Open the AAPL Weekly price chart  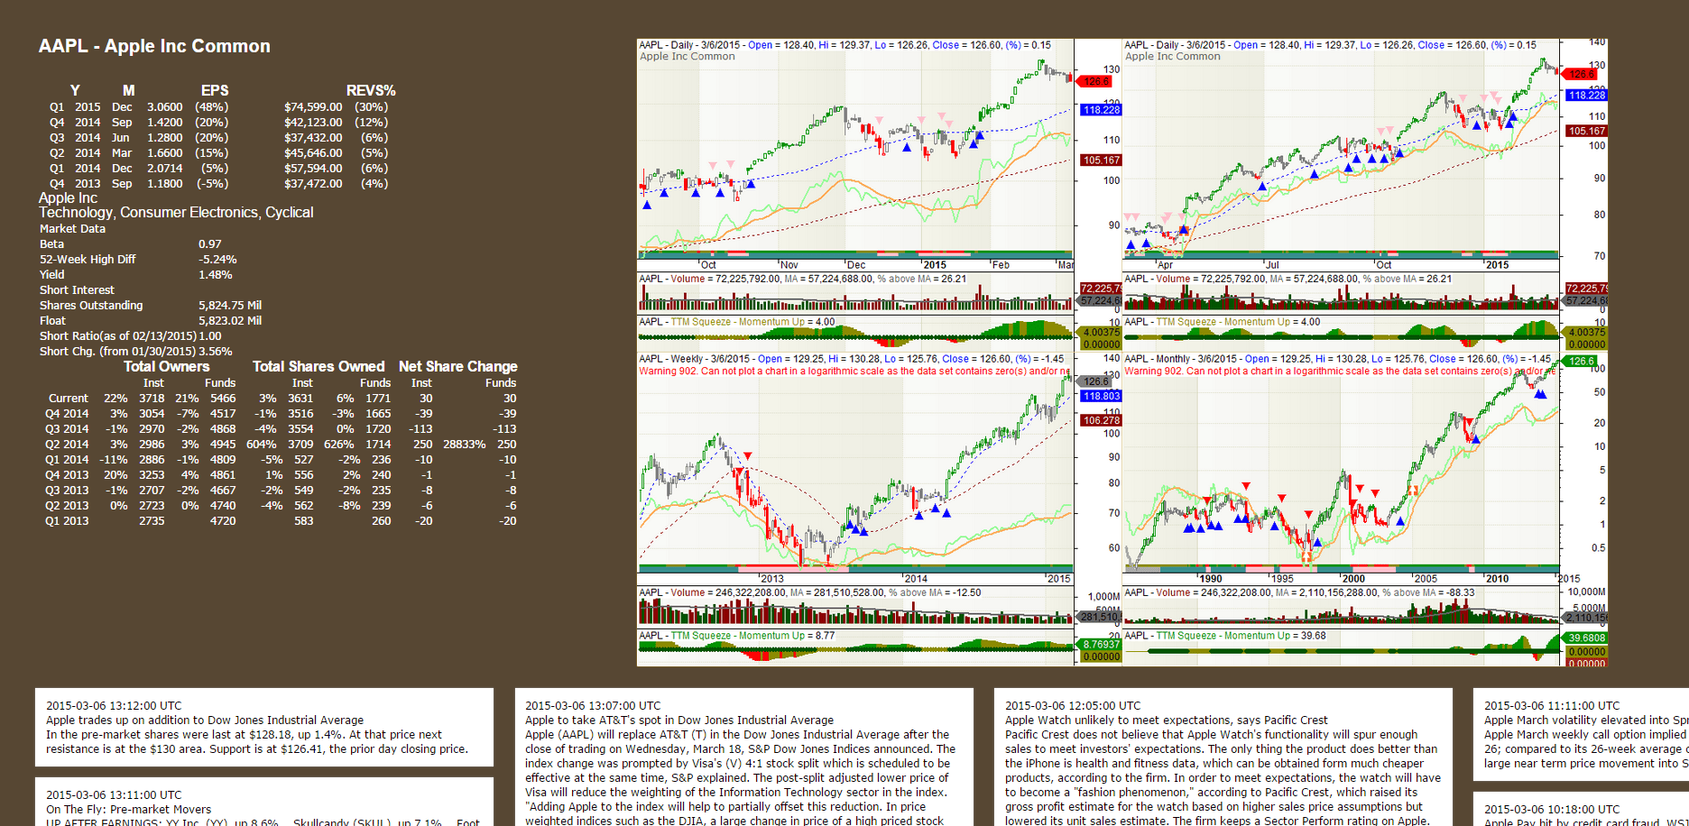(x=855, y=469)
